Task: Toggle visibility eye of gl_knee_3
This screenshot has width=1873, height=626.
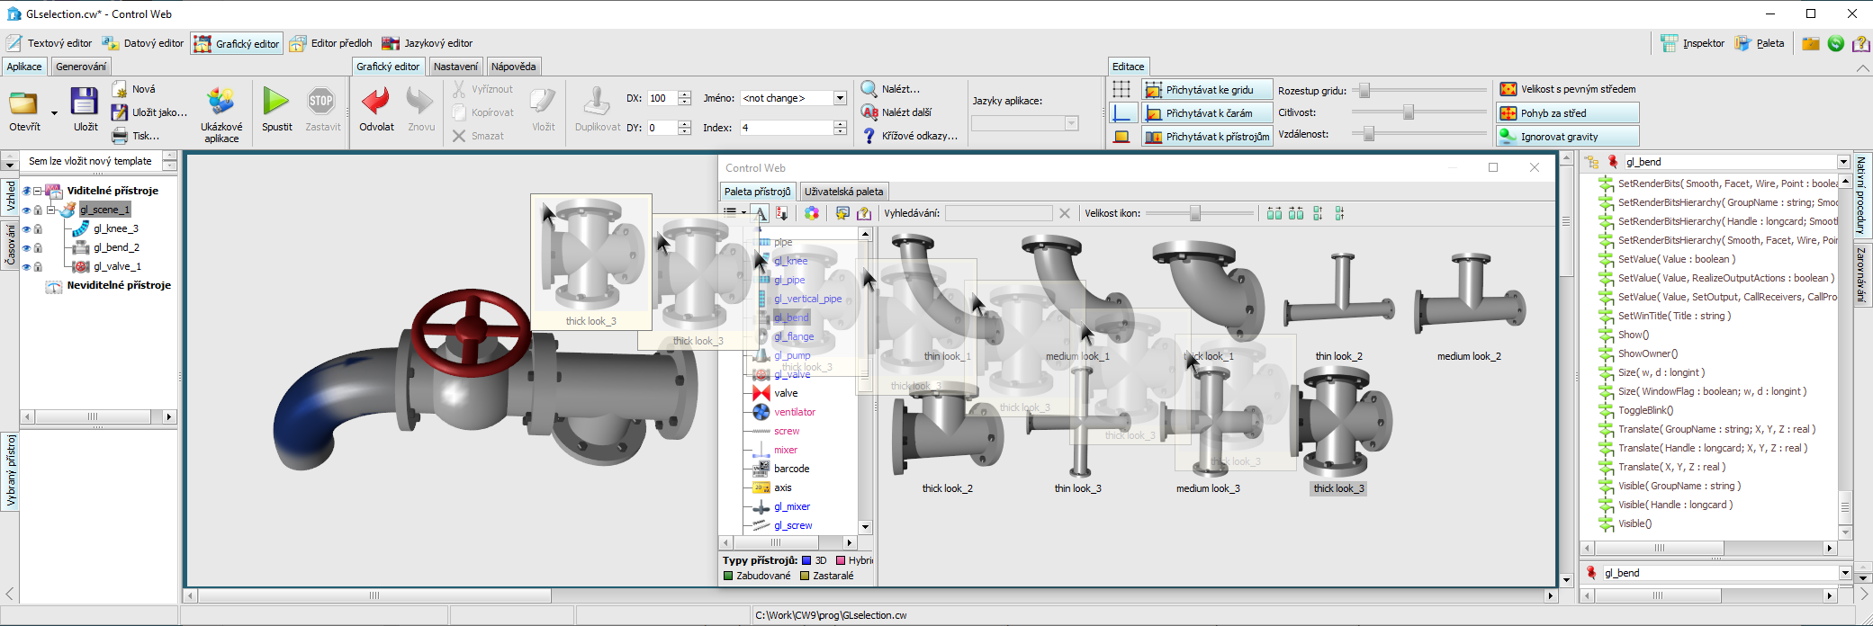Action: [x=26, y=229]
